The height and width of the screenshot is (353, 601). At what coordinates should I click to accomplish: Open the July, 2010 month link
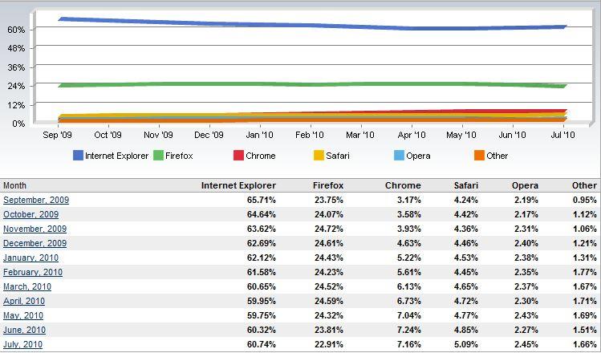23,344
